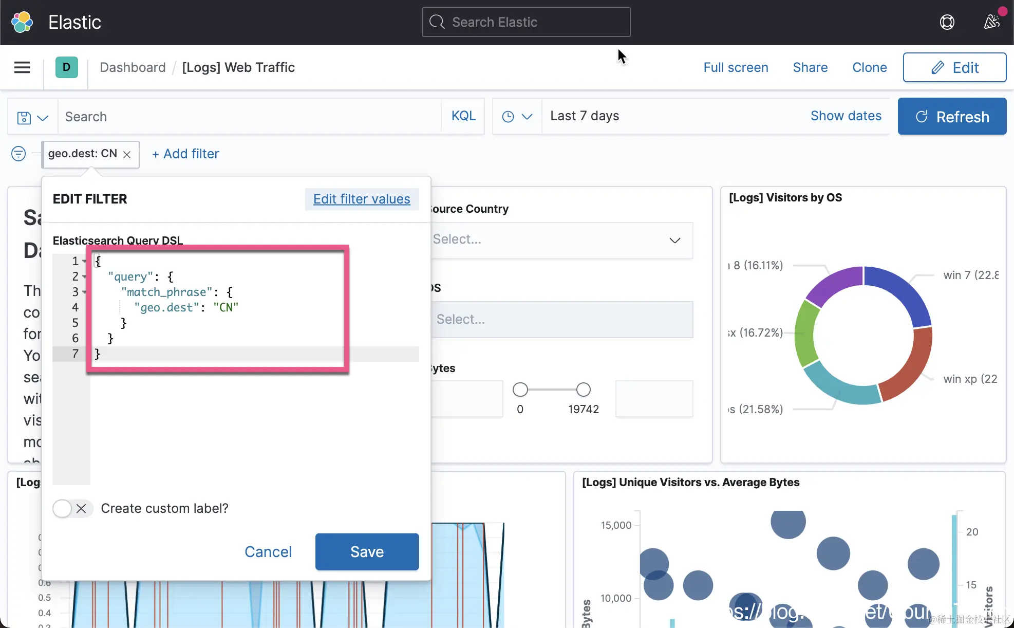Click Full screen in the top menu

click(736, 67)
